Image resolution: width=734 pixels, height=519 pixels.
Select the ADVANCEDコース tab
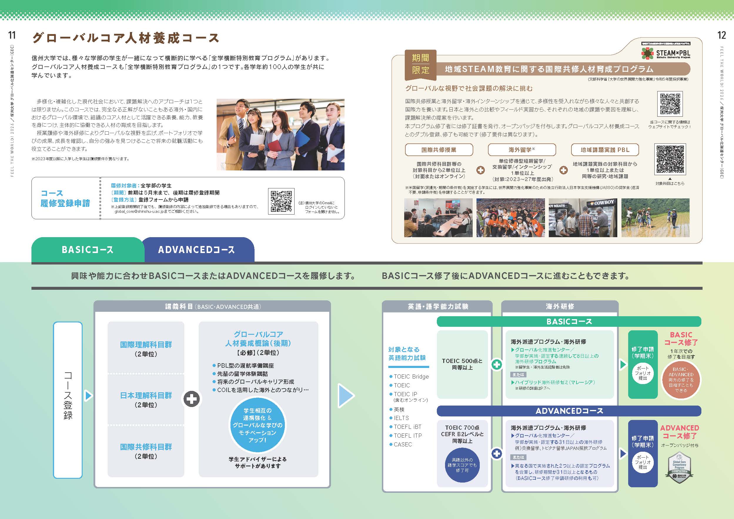pyautogui.click(x=197, y=250)
